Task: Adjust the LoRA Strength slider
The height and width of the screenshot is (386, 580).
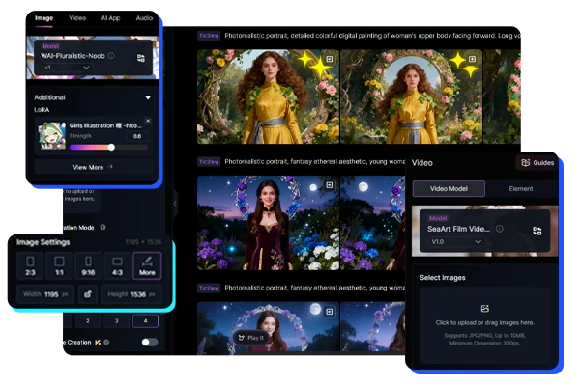Action: 108,147
